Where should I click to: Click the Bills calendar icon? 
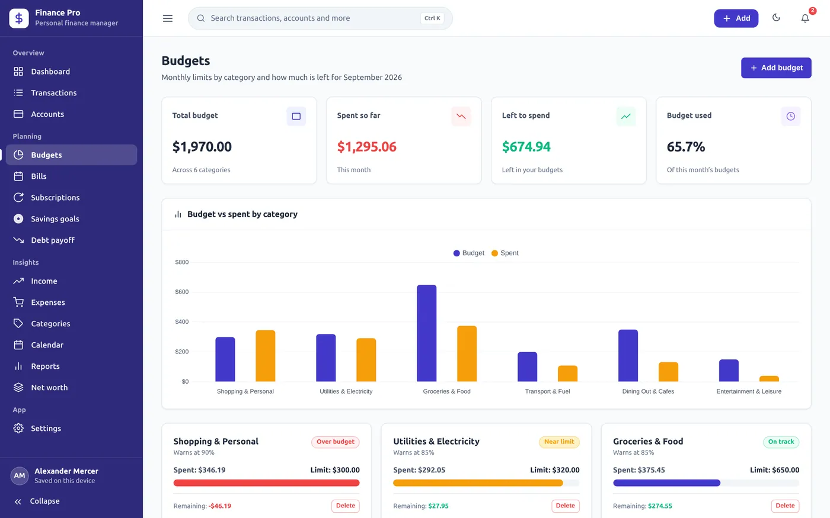pyautogui.click(x=18, y=176)
